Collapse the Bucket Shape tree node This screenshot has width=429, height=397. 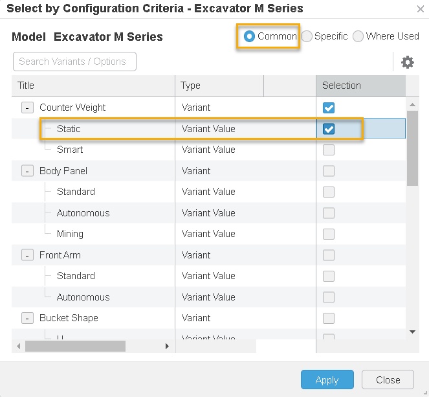pyautogui.click(x=27, y=318)
